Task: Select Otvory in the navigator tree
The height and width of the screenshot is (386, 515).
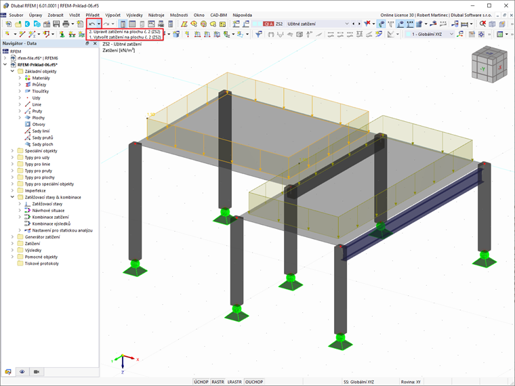Action: pos(39,125)
